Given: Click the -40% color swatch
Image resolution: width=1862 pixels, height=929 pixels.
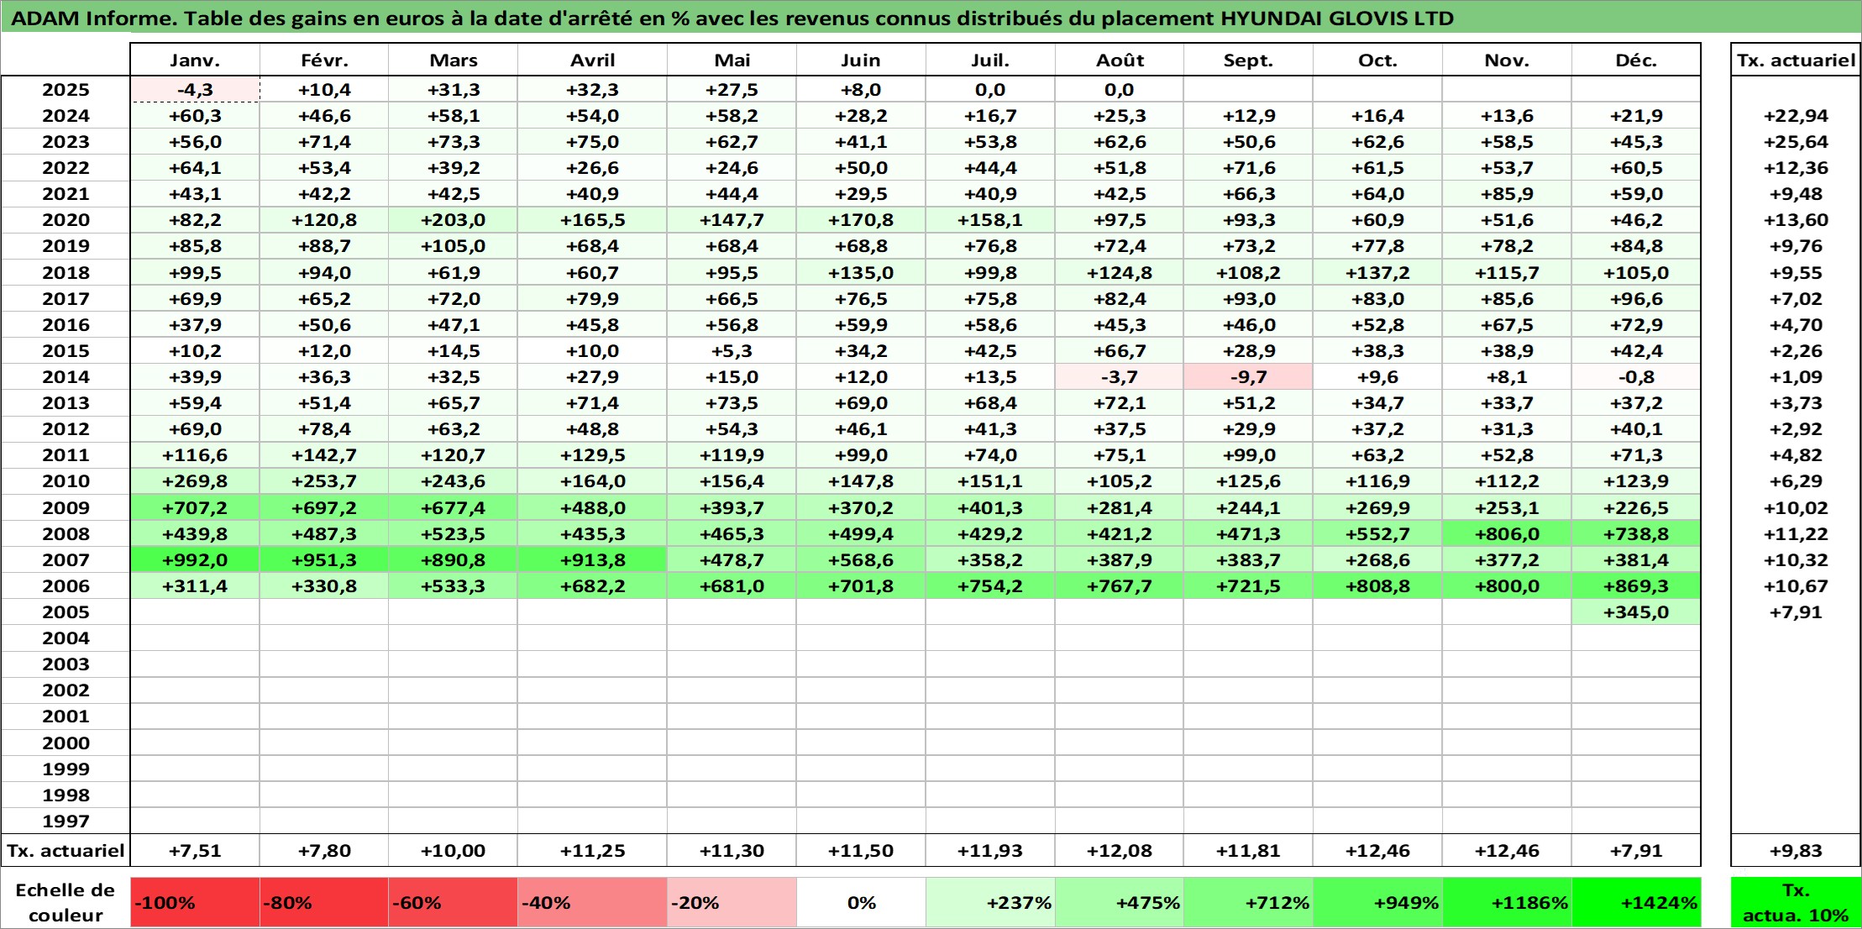Looking at the screenshot, I should click(x=593, y=903).
